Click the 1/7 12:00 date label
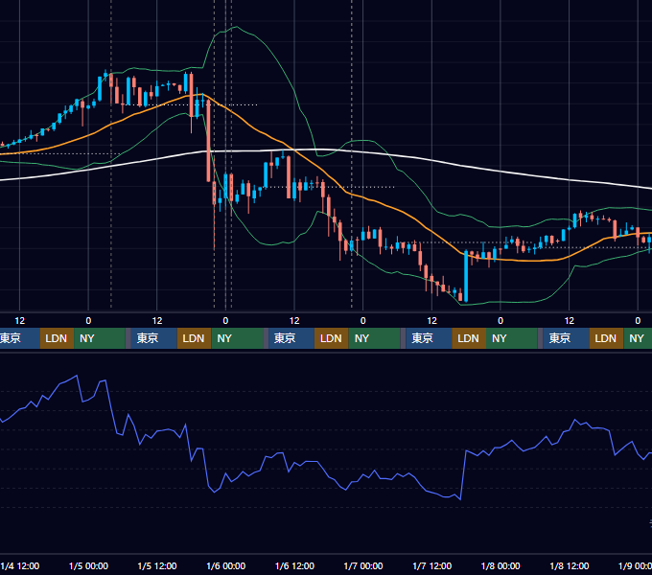This screenshot has width=652, height=575. pyautogui.click(x=432, y=565)
